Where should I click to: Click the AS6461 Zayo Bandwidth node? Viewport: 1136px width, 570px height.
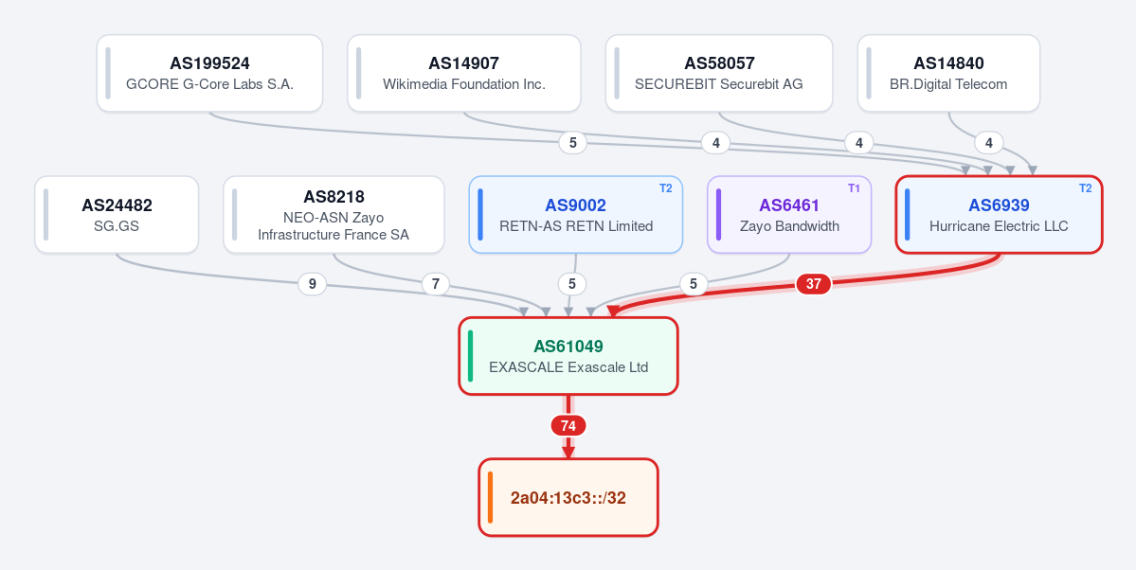click(789, 214)
